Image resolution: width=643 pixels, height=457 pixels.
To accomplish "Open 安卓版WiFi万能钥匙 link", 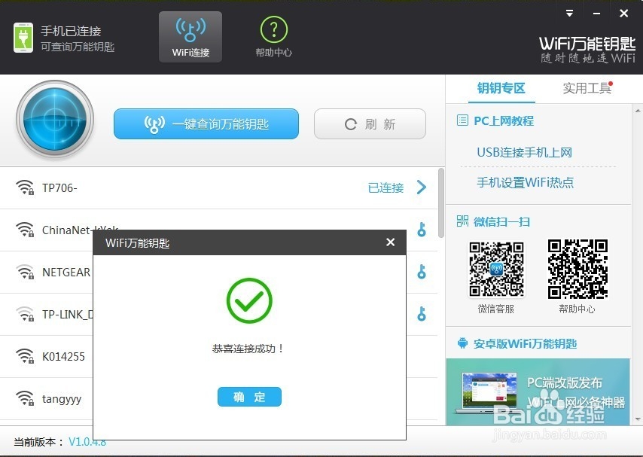I will (525, 343).
